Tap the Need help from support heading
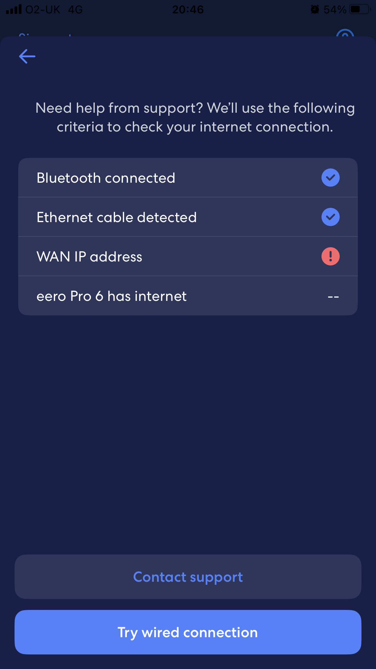 (x=195, y=117)
